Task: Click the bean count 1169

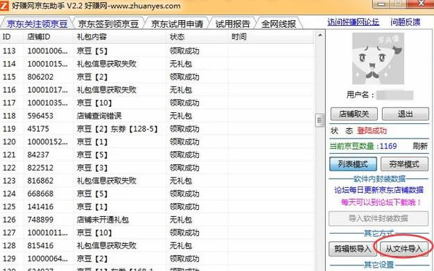Action: click(x=388, y=146)
